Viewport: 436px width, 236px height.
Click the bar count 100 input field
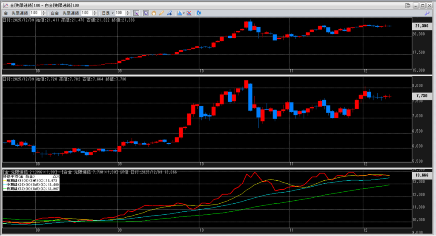coord(120,13)
